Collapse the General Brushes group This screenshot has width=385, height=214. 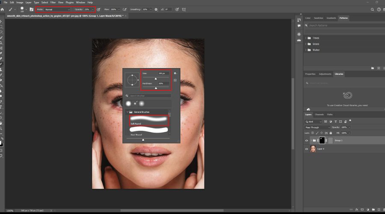(127, 112)
